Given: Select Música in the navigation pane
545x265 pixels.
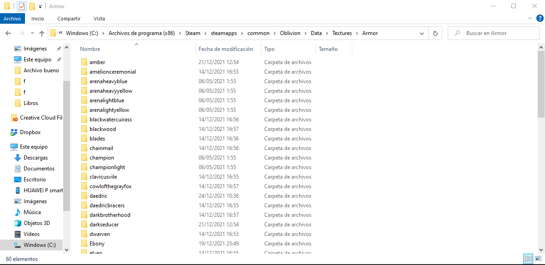Looking at the screenshot, I should [x=27, y=212].
